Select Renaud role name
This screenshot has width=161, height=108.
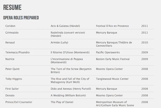pyautogui.click(x=10, y=42)
